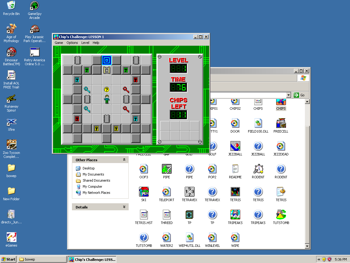350x263 pixels.
Task: Select the highlighted CHIPS application file
Action: coord(281,105)
